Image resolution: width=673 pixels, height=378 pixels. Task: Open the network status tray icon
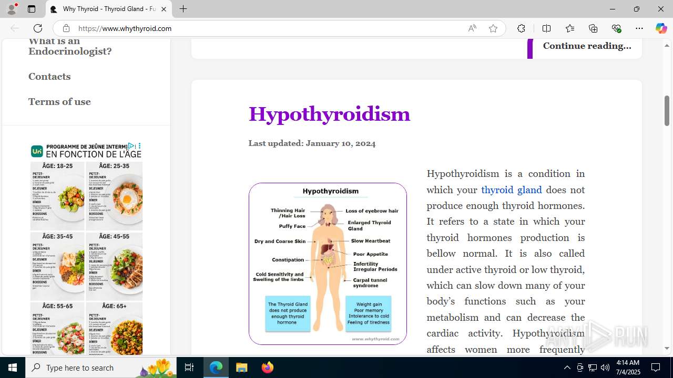click(x=593, y=367)
